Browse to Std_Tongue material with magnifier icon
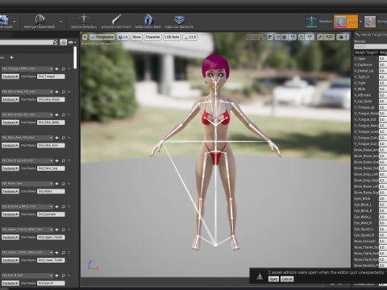The width and height of the screenshot is (387, 290). pyautogui.click(x=64, y=69)
